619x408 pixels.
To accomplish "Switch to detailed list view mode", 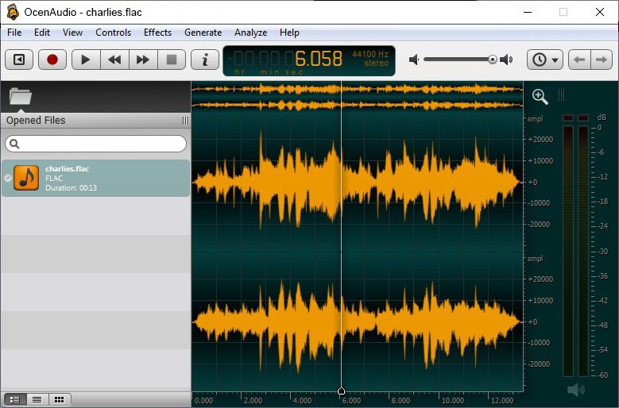I will point(14,399).
